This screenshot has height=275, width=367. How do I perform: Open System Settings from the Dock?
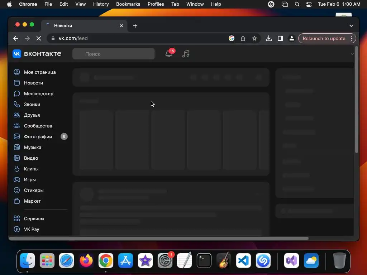click(x=165, y=261)
